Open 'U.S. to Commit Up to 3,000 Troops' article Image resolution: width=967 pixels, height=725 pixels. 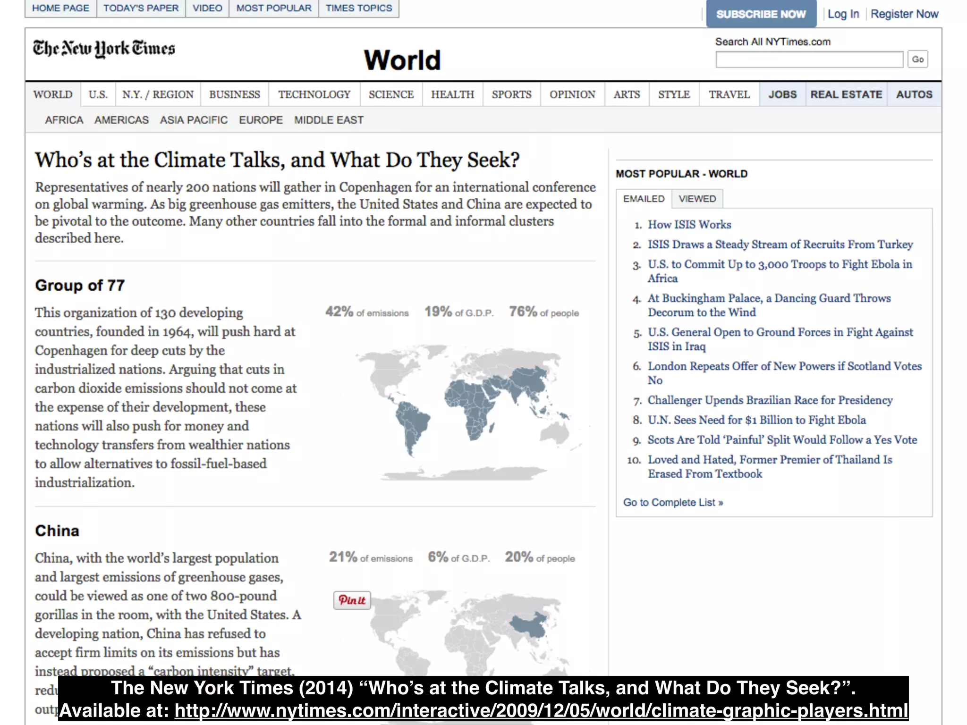[x=780, y=271]
